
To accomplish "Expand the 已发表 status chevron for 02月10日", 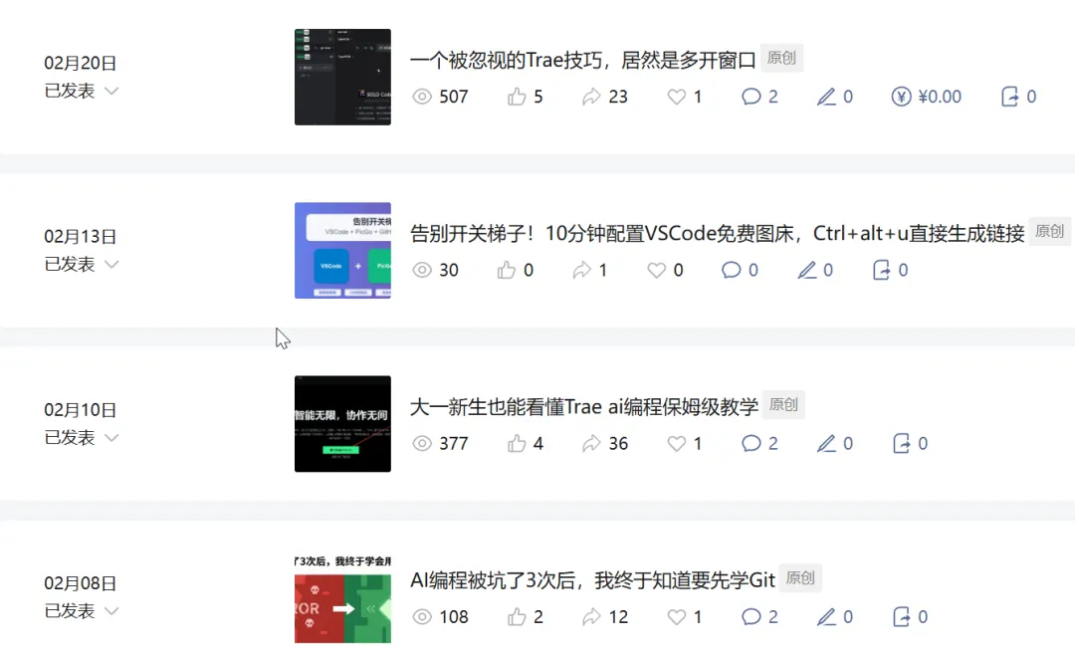I will [x=111, y=437].
